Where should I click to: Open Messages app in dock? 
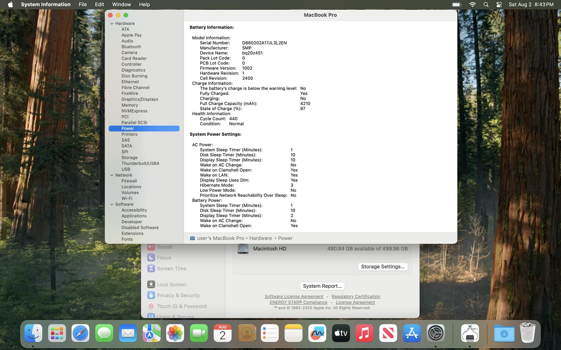(104, 333)
